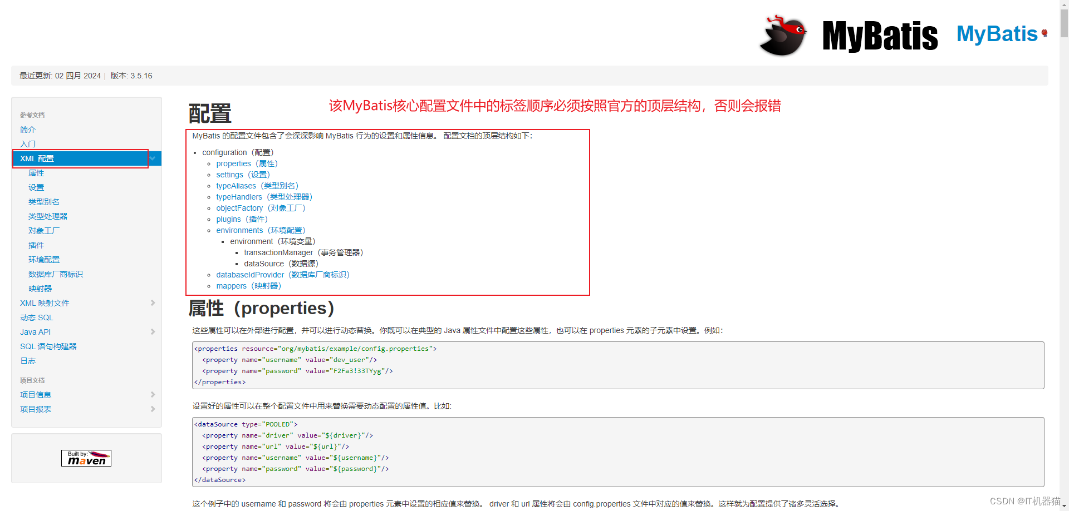This screenshot has height=511, width=1069.
Task: Open 环境配置 in the sidebar
Action: 44,260
